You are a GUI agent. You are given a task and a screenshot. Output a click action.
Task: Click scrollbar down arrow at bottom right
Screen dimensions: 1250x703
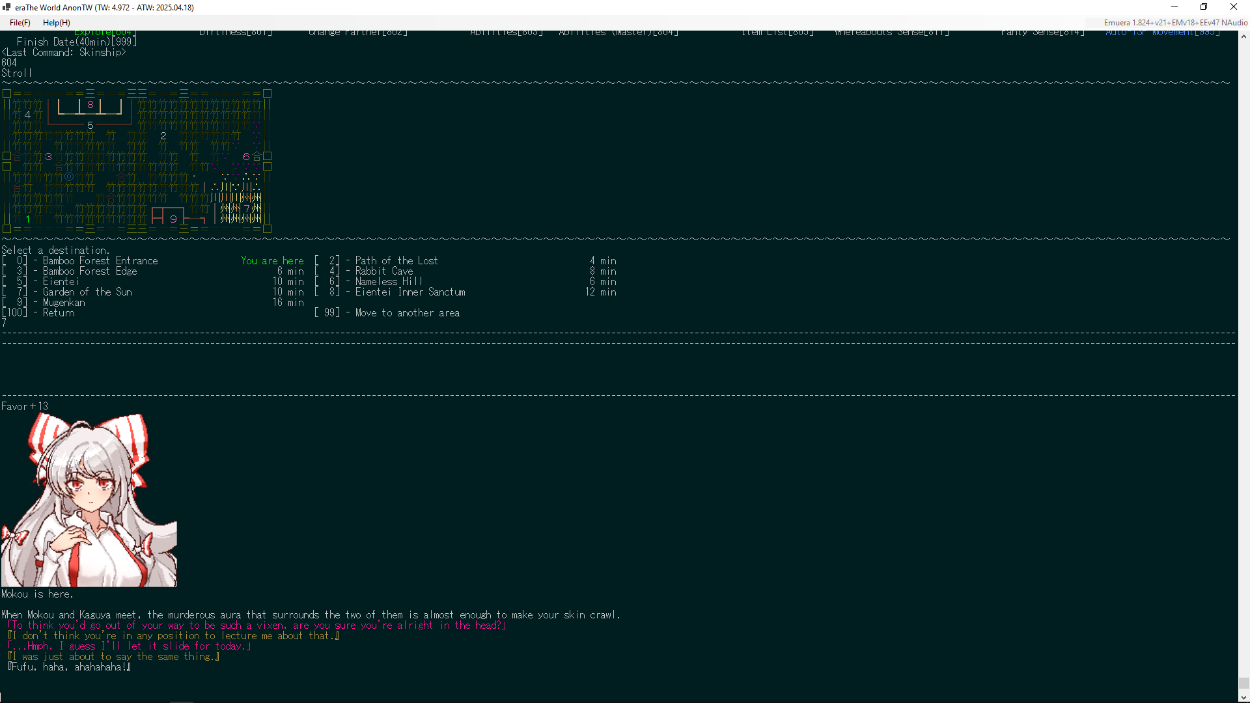1243,697
